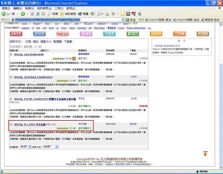Open the Home page icon
This screenshot has width=223, height=174.
pos(43,14)
